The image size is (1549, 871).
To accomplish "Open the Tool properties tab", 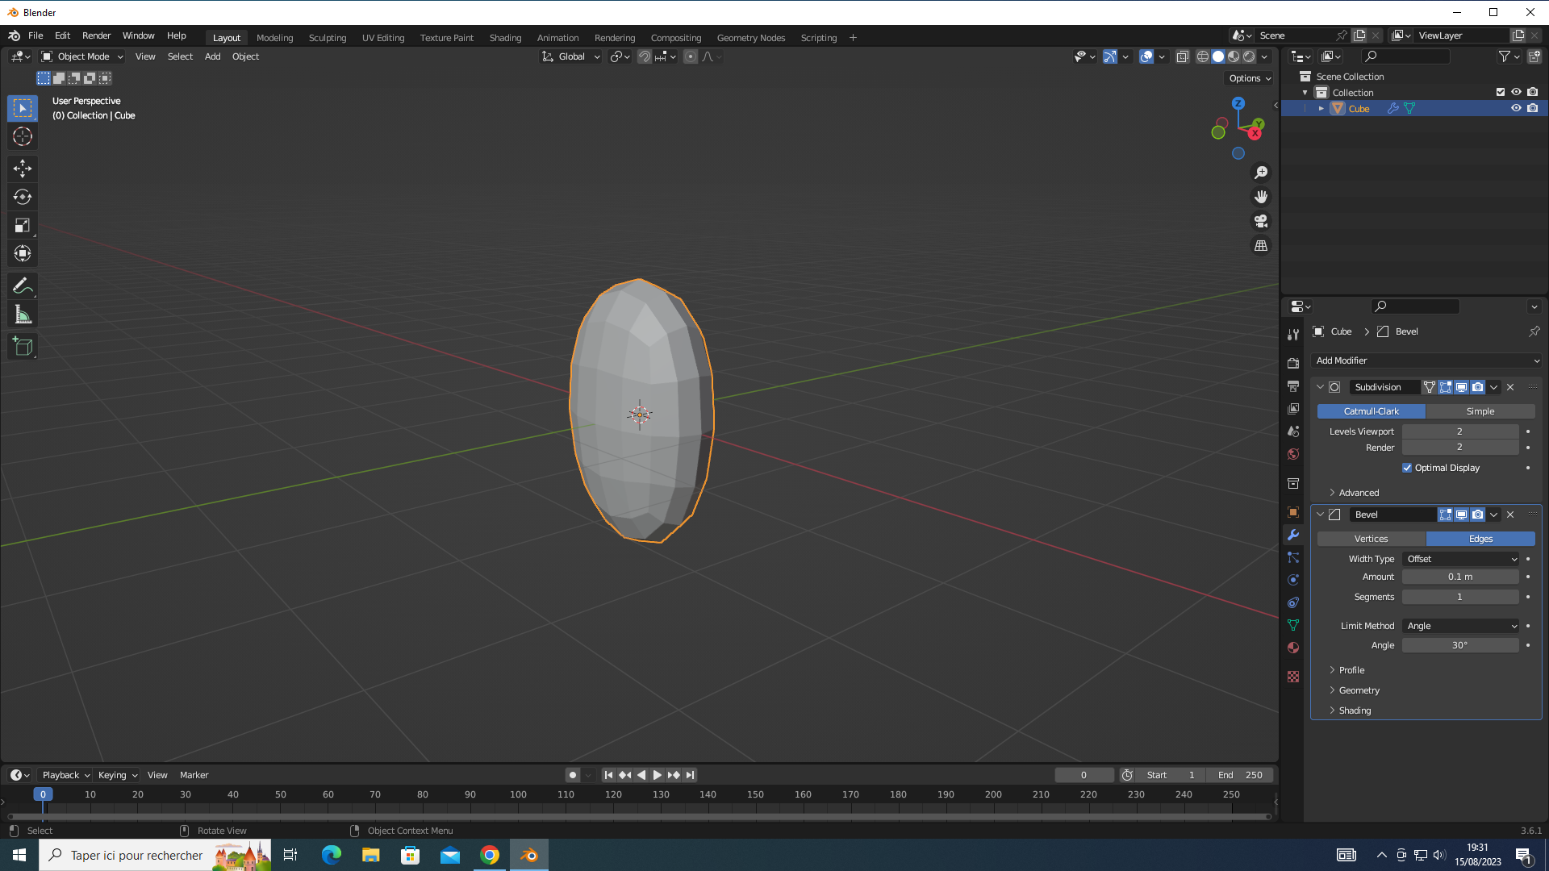I will point(1293,335).
